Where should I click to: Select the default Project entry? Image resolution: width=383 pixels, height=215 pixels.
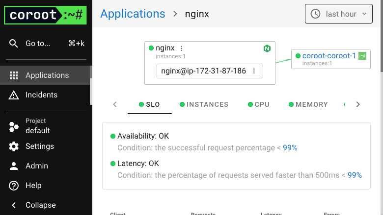pyautogui.click(x=38, y=126)
